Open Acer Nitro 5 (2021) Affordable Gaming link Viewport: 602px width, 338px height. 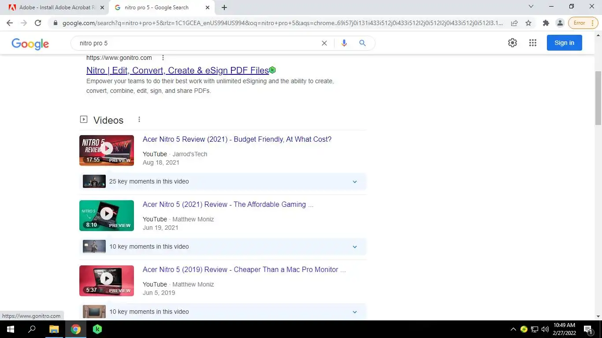228,205
